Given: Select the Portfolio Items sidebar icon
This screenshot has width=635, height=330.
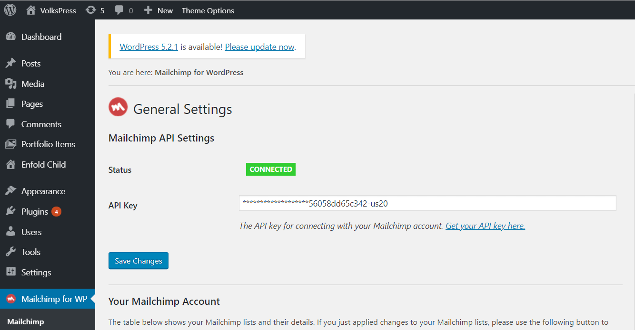Looking at the screenshot, I should (11, 144).
